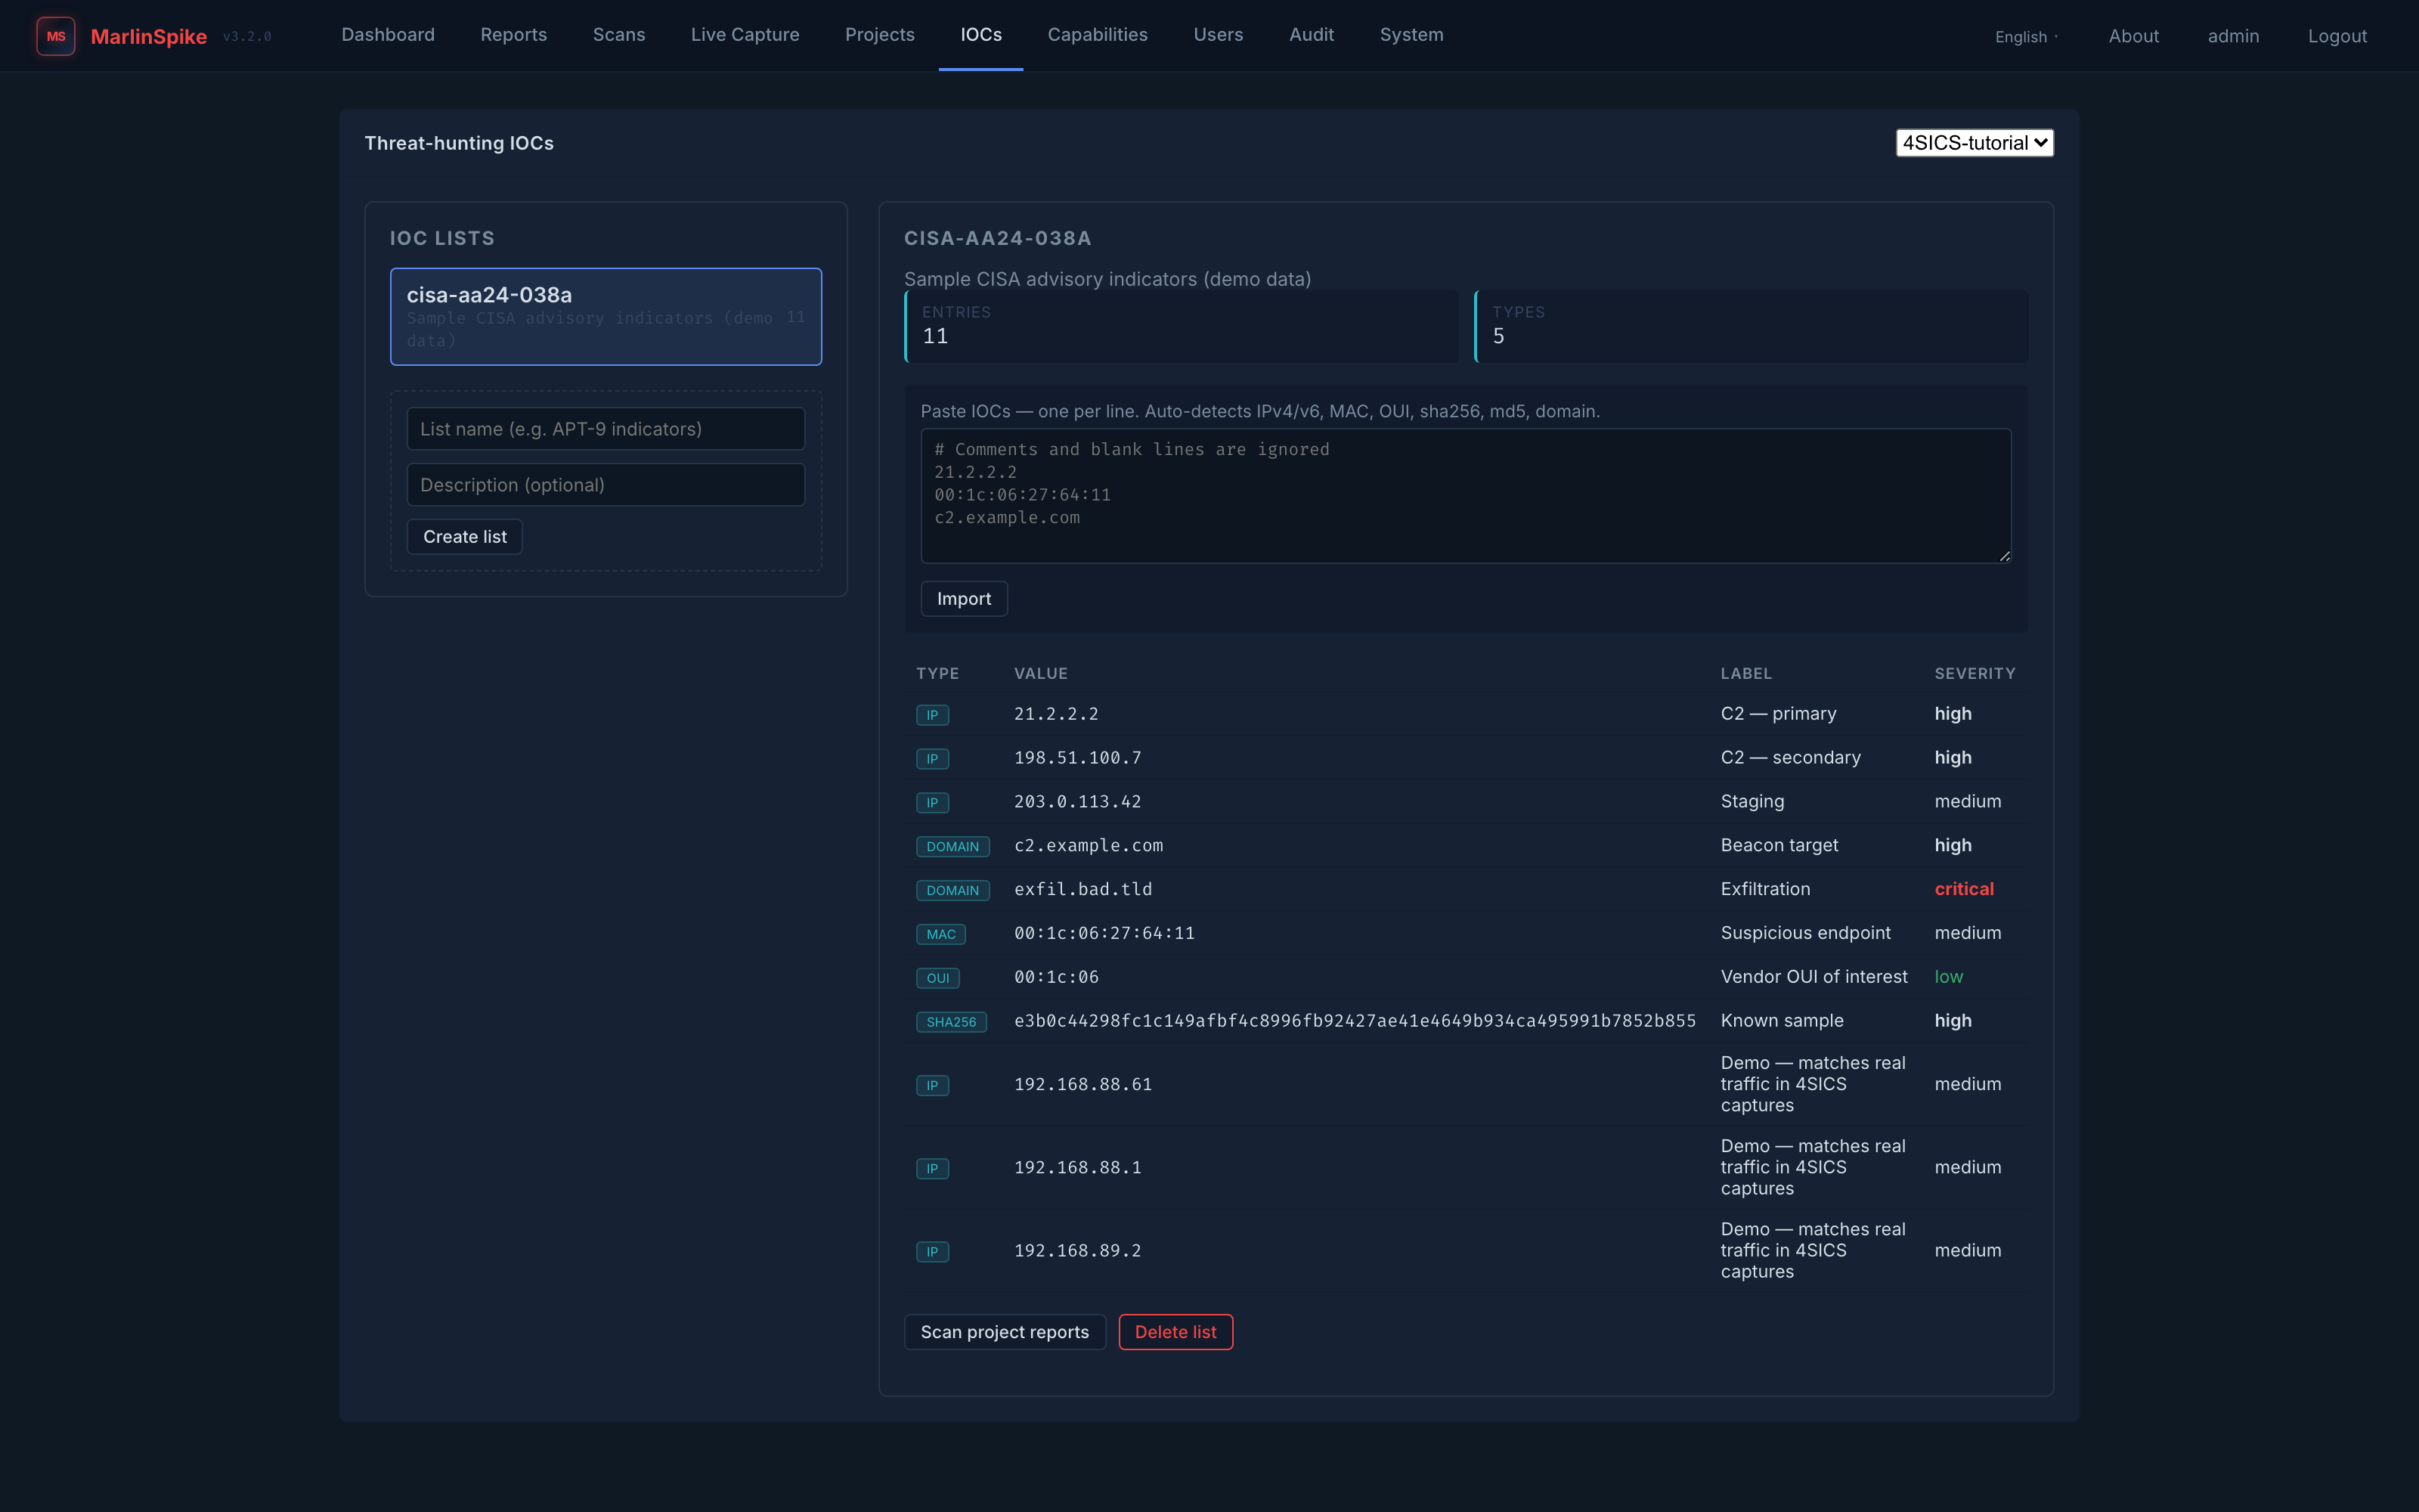Click the Import button

[x=964, y=599]
